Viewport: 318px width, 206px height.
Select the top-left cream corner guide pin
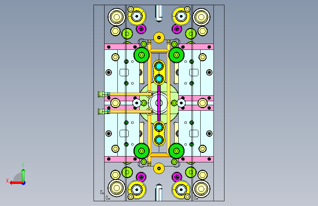click(x=117, y=17)
